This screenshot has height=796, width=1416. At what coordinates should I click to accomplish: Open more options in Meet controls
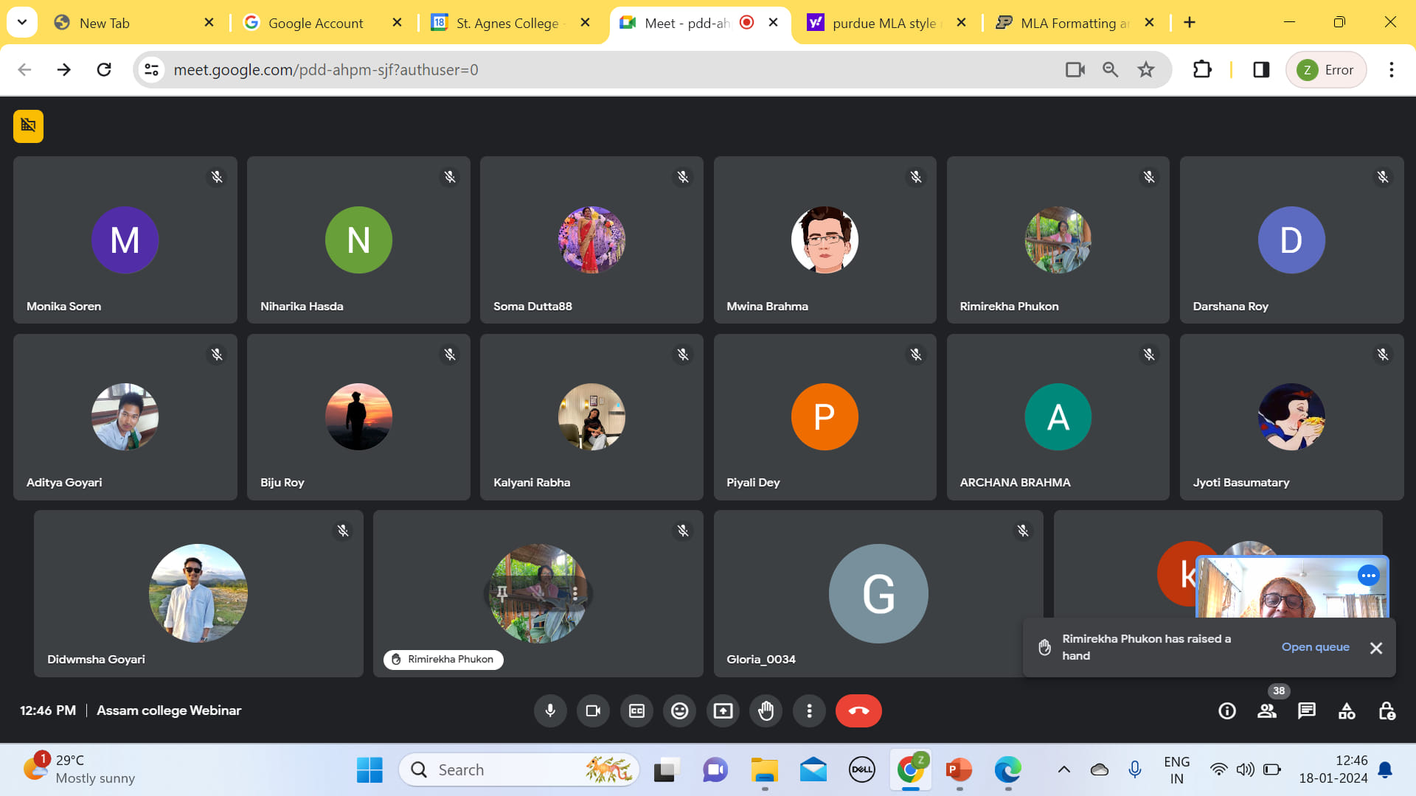click(x=809, y=711)
